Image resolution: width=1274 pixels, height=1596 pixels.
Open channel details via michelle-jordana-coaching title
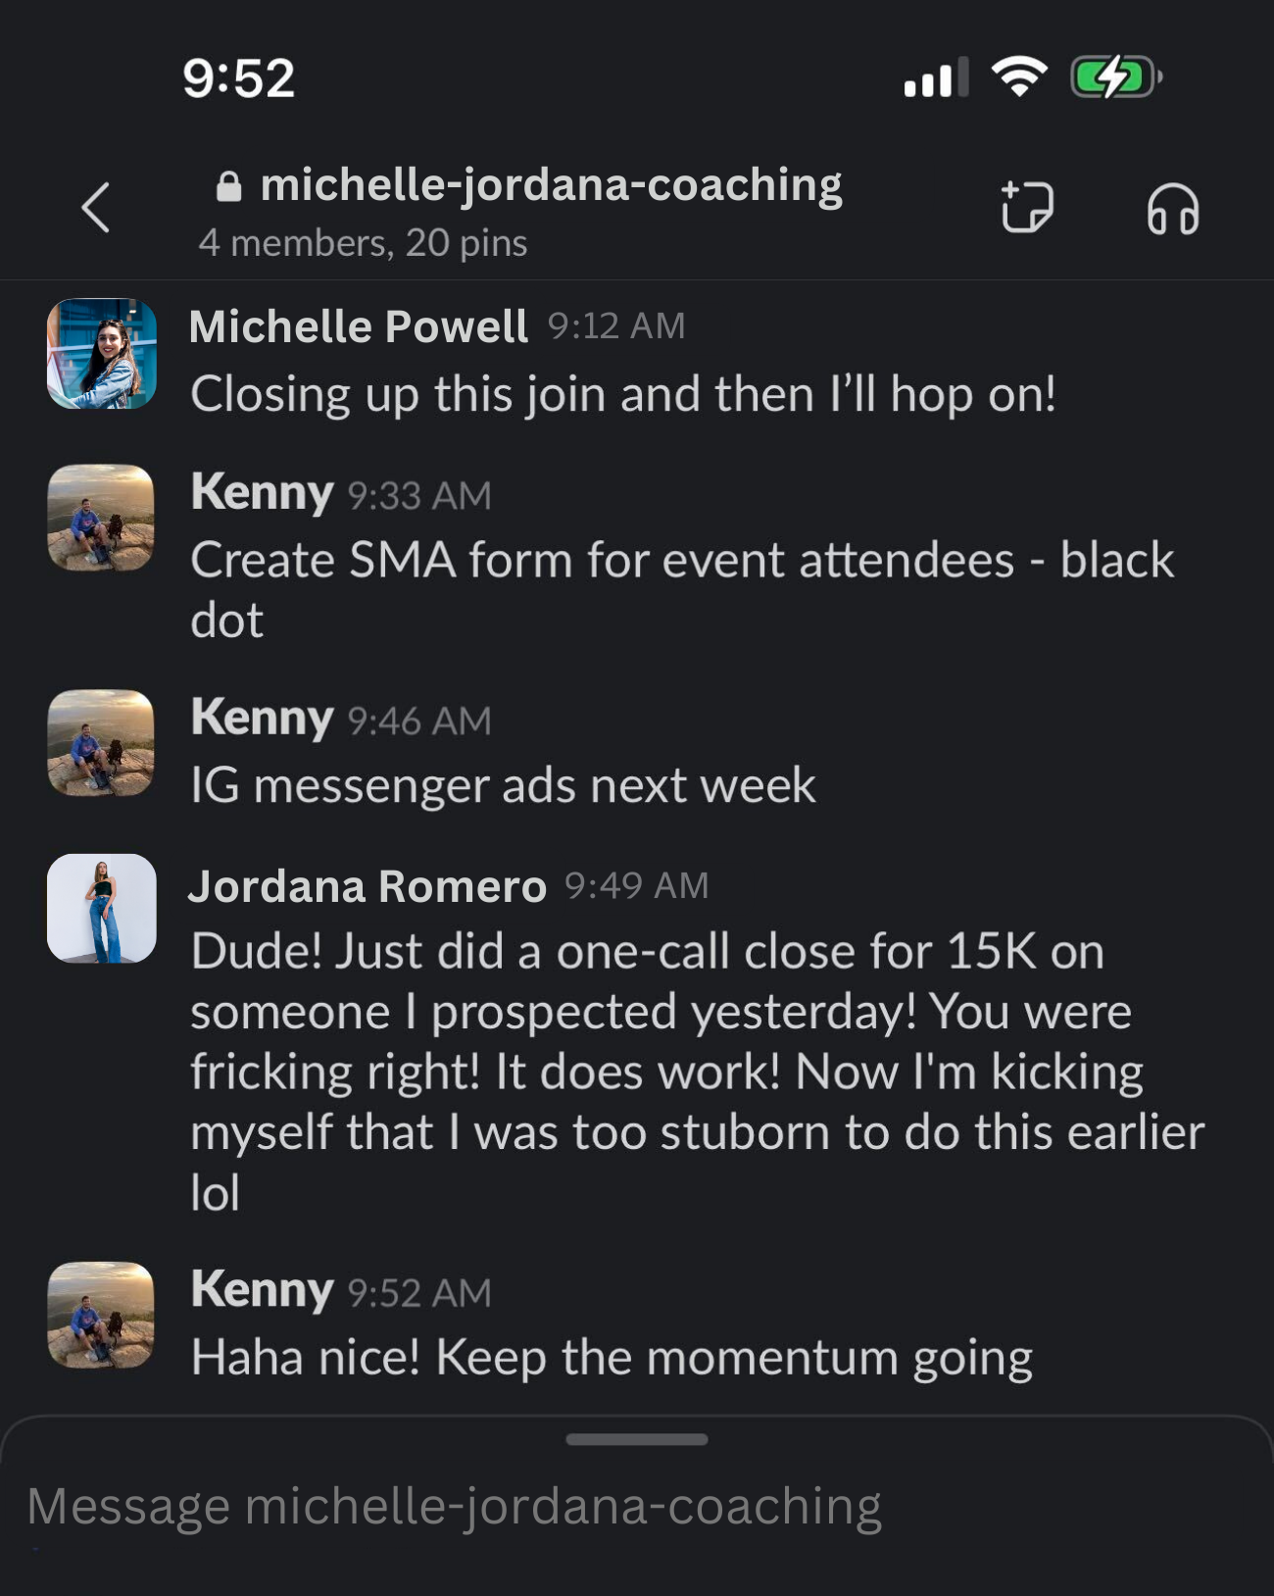[x=552, y=185]
